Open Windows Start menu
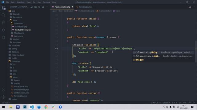 pos(3,107)
